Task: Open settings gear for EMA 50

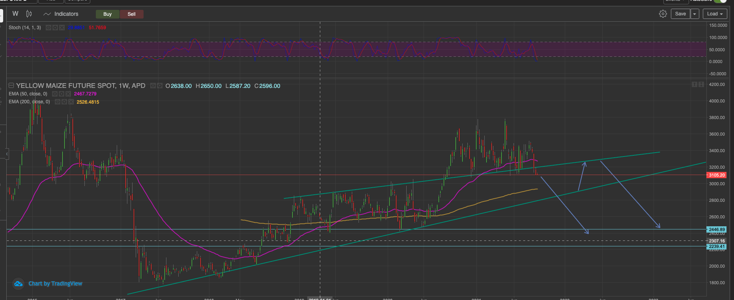Action: point(62,94)
